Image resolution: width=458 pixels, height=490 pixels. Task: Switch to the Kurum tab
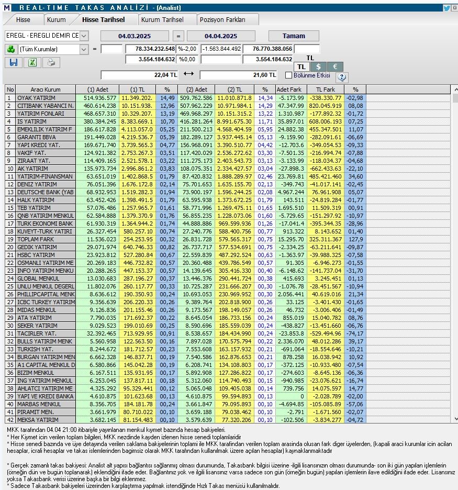point(56,20)
